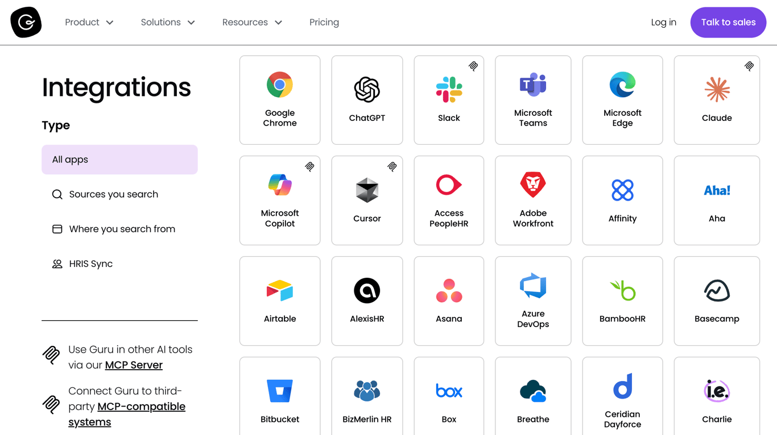Click the Ceridian Dayforce label text
777x435 pixels.
[x=622, y=419]
